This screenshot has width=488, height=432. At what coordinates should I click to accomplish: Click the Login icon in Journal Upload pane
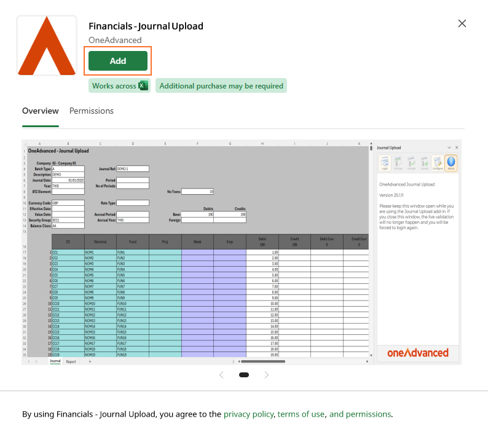tap(385, 163)
